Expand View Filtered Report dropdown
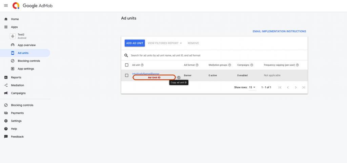 click(x=165, y=43)
